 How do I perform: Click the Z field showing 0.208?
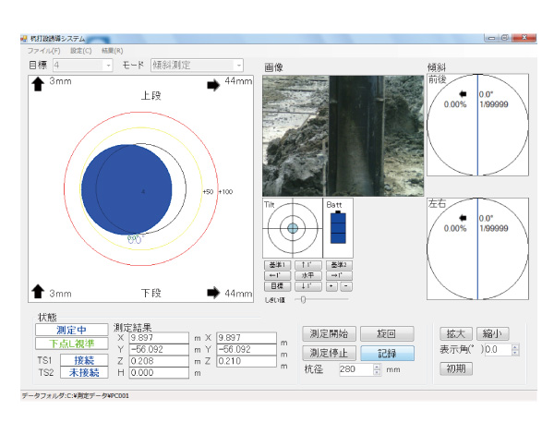[159, 361]
